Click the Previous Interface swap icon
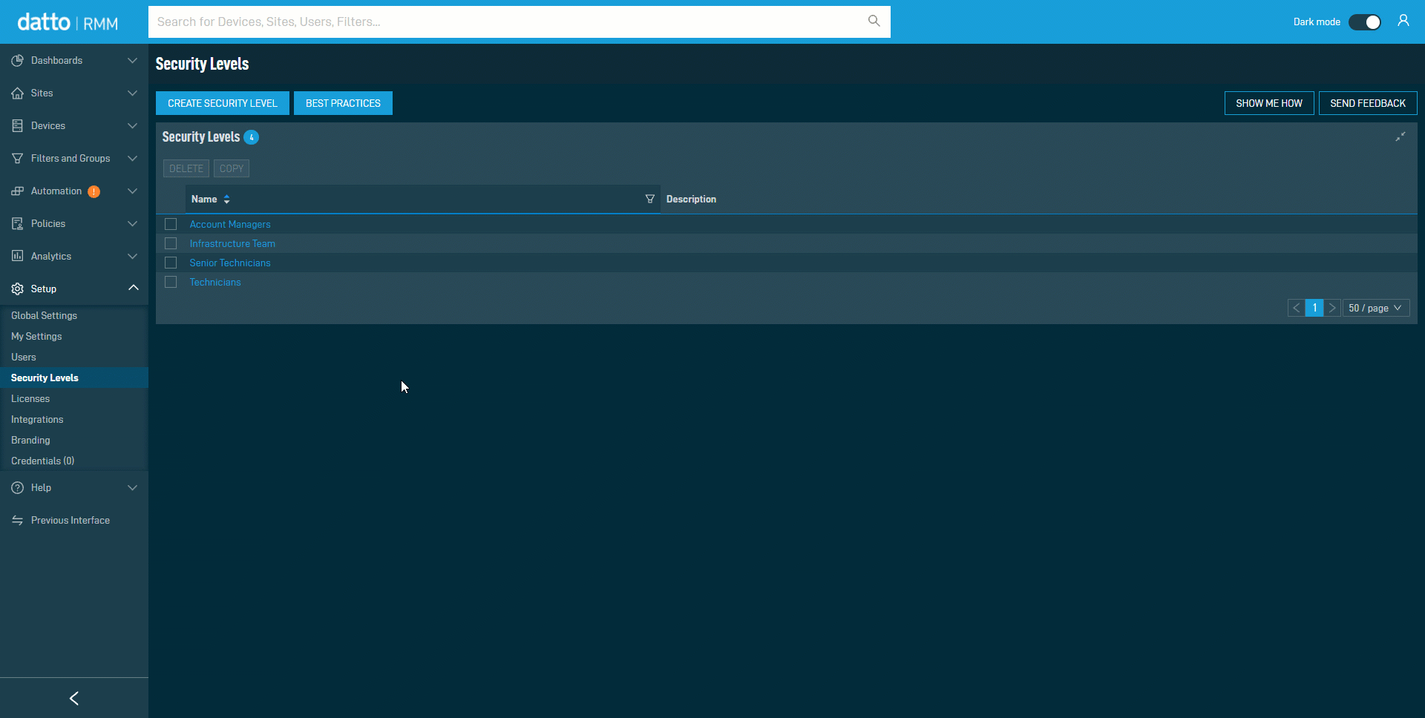The height and width of the screenshot is (718, 1425). pos(17,520)
